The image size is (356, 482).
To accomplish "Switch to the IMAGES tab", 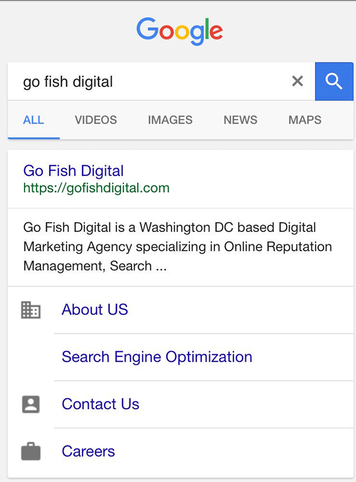I will [170, 120].
